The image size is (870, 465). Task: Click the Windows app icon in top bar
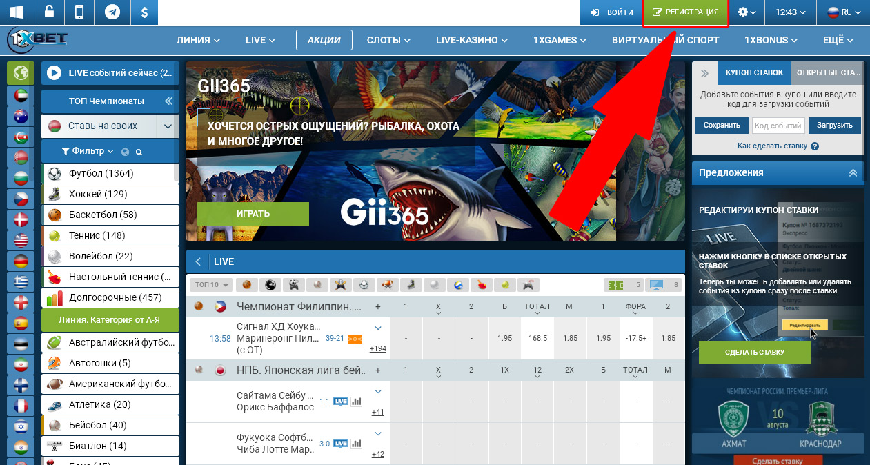[x=16, y=12]
